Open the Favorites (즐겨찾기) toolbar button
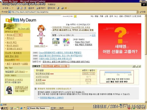 41,8
